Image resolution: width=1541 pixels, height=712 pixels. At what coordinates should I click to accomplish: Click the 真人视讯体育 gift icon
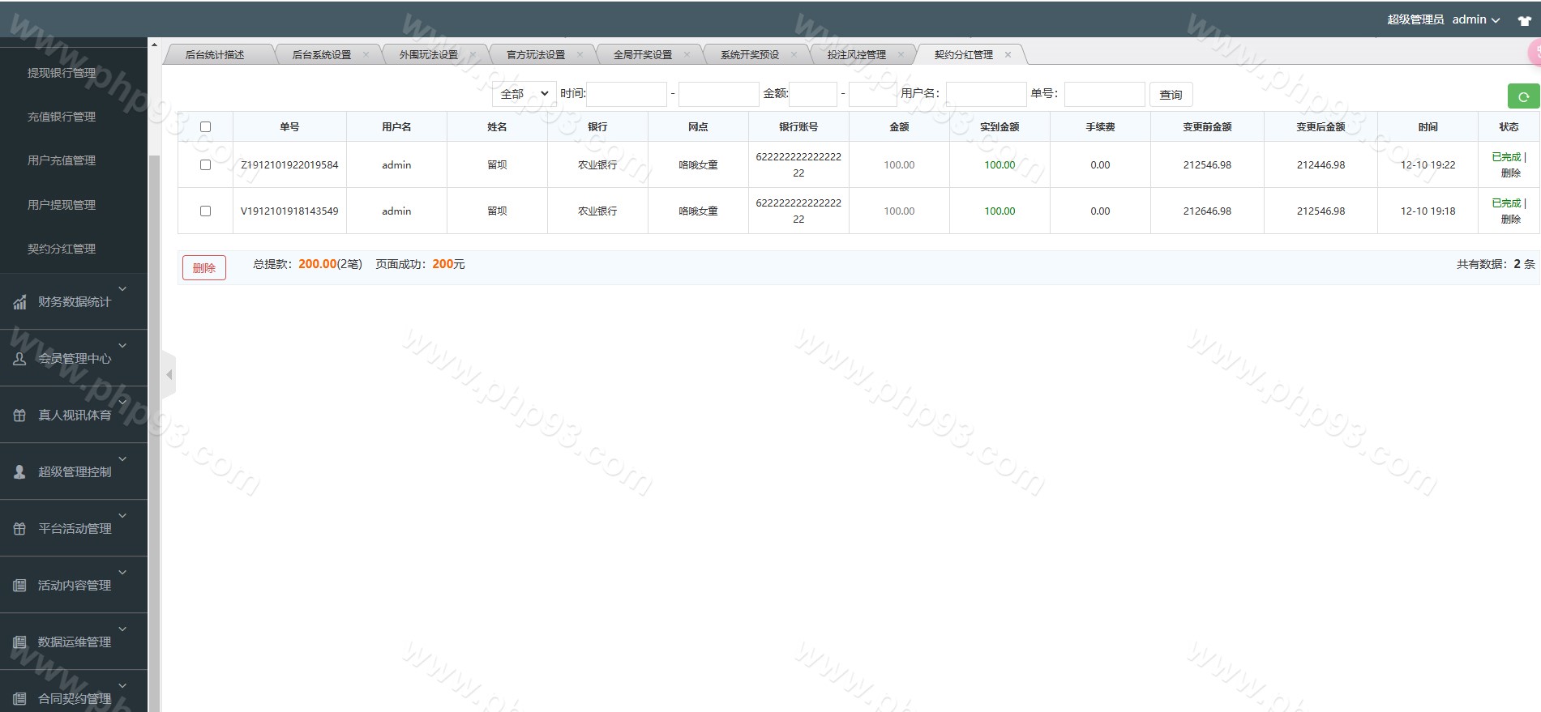19,416
